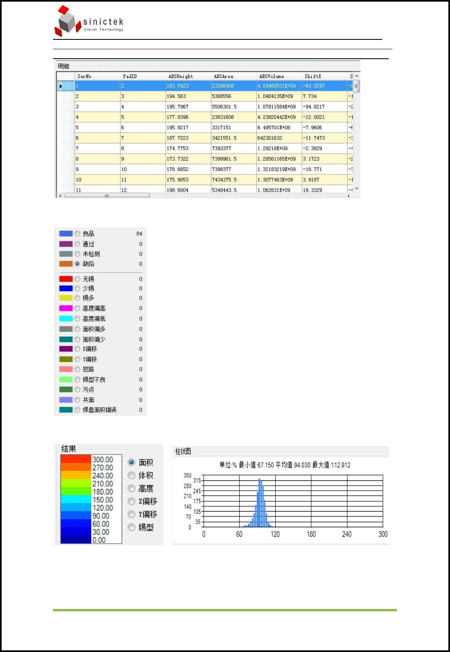Screen dimensions: 450x652
Task: Choose 体积 in the 结果 panel
Action: pos(132,475)
